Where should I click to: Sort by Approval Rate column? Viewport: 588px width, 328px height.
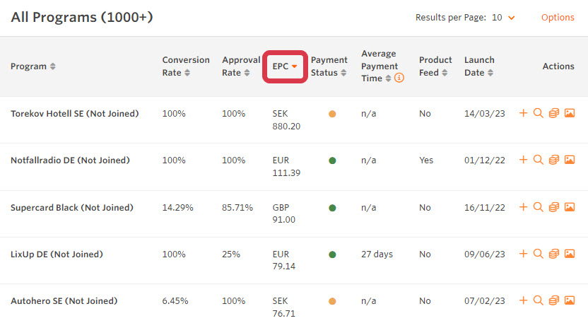coord(241,66)
